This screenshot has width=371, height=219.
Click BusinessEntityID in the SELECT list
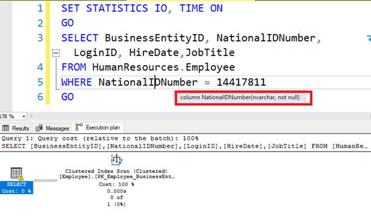click(154, 38)
